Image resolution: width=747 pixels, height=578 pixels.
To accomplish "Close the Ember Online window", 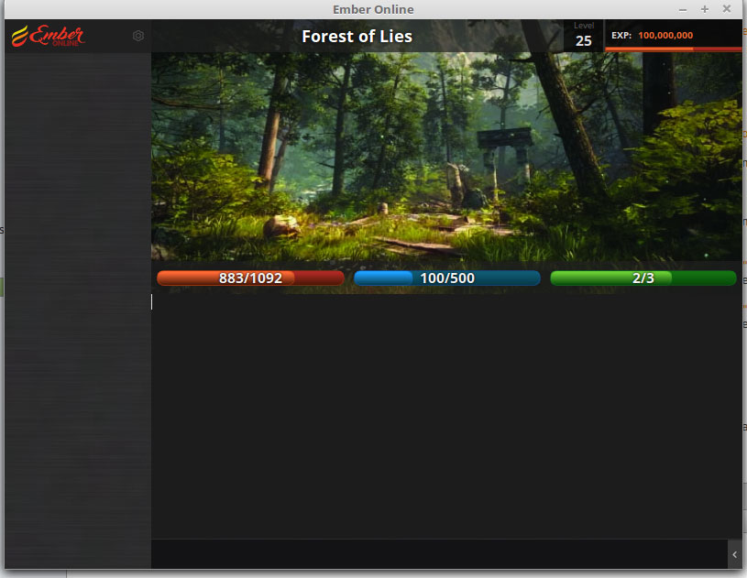I will click(x=727, y=9).
